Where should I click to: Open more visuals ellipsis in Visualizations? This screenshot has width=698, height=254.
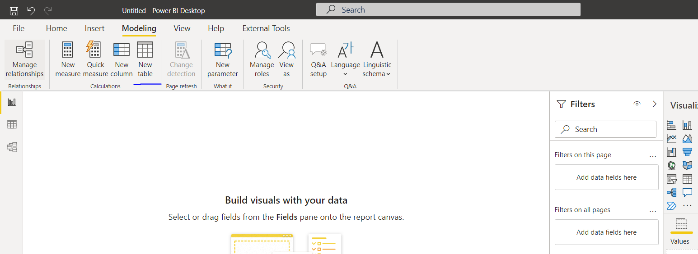pos(687,206)
